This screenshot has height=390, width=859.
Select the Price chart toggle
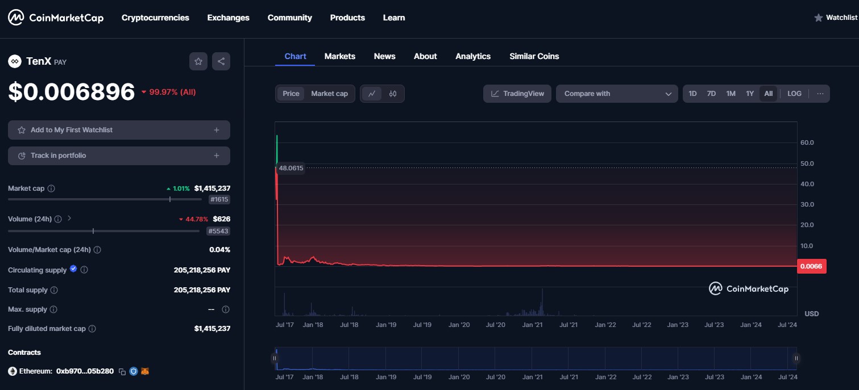(291, 94)
